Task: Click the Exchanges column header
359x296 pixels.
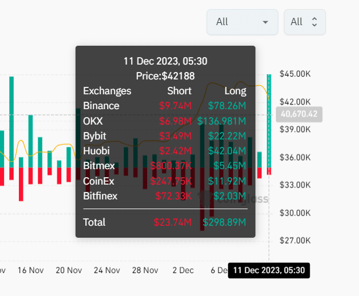Action: pyautogui.click(x=107, y=91)
